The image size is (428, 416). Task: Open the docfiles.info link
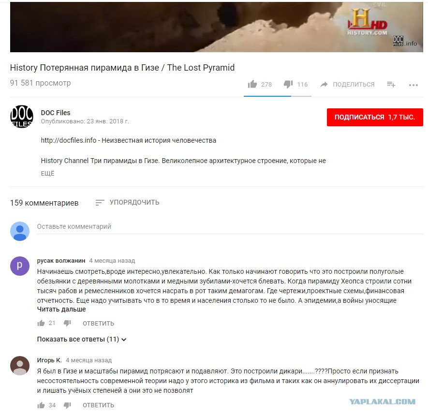pos(69,140)
